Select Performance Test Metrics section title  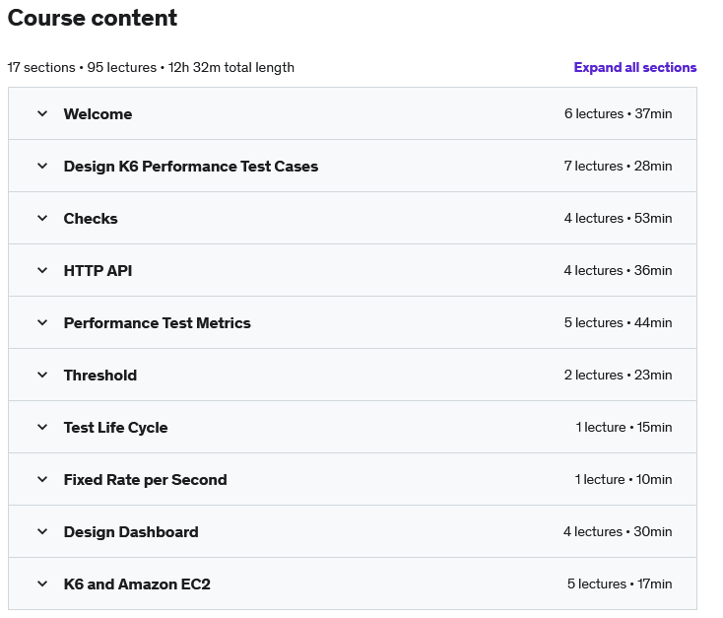point(158,323)
